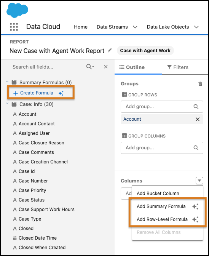Click the Group Rows Add group field
The width and height of the screenshot is (209, 256).
(162, 107)
